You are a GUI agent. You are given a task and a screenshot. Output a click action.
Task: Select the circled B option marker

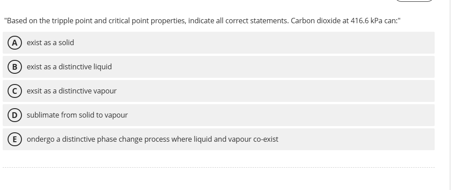point(14,67)
